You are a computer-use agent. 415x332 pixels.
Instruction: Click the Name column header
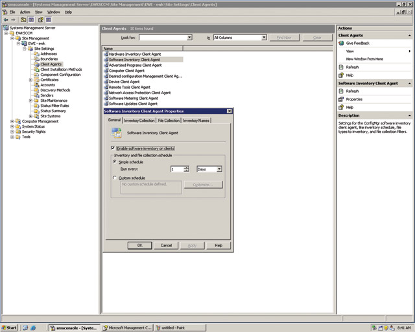point(143,49)
